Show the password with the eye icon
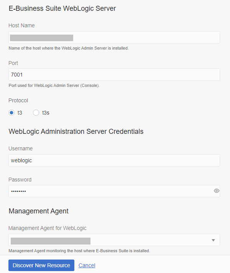 point(217,191)
